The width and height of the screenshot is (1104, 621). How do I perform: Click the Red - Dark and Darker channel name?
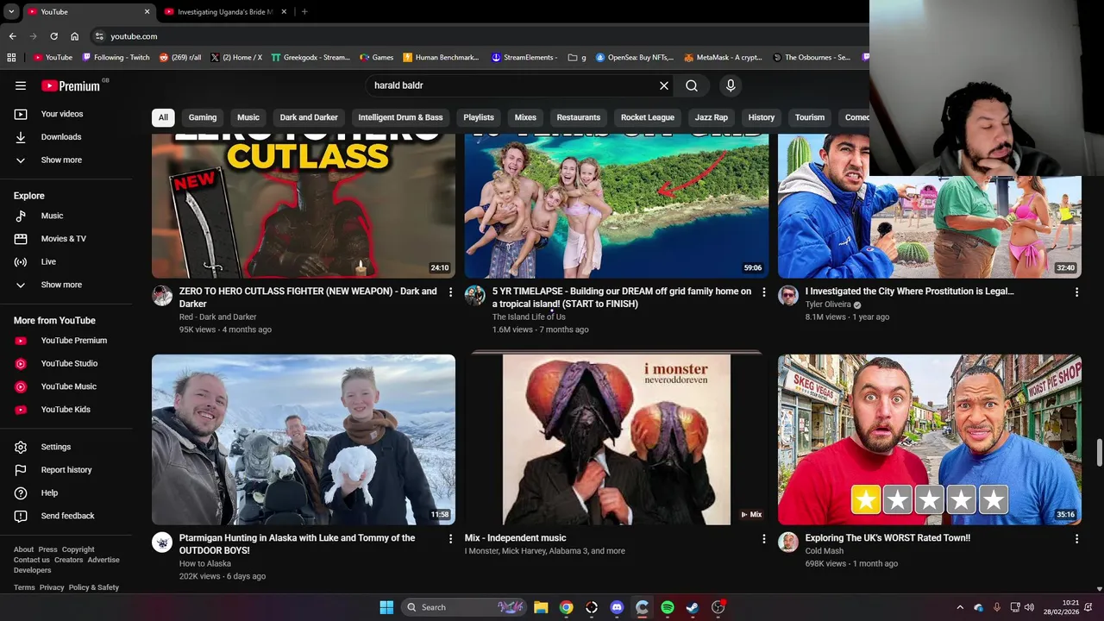click(218, 317)
